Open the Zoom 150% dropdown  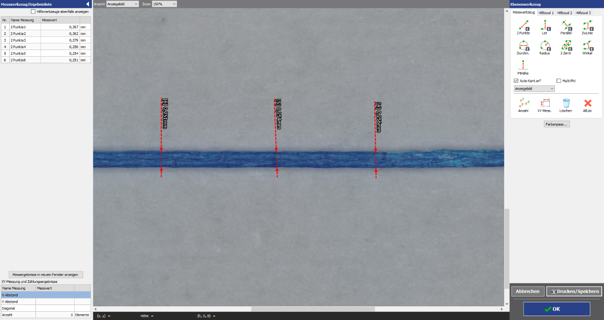(x=164, y=4)
